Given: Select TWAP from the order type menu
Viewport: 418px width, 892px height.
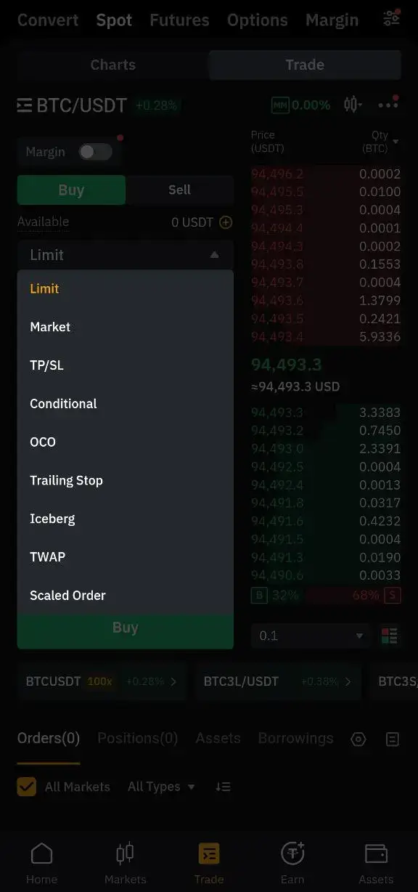Looking at the screenshot, I should coord(48,556).
